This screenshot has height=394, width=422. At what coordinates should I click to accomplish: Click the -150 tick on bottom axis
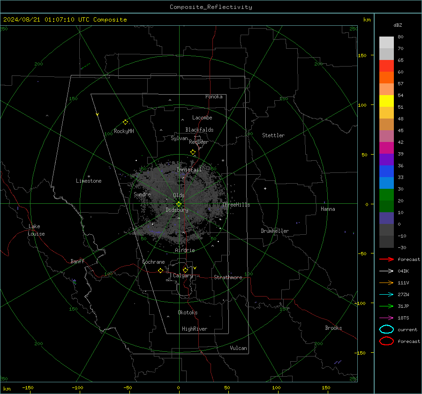tap(28, 388)
